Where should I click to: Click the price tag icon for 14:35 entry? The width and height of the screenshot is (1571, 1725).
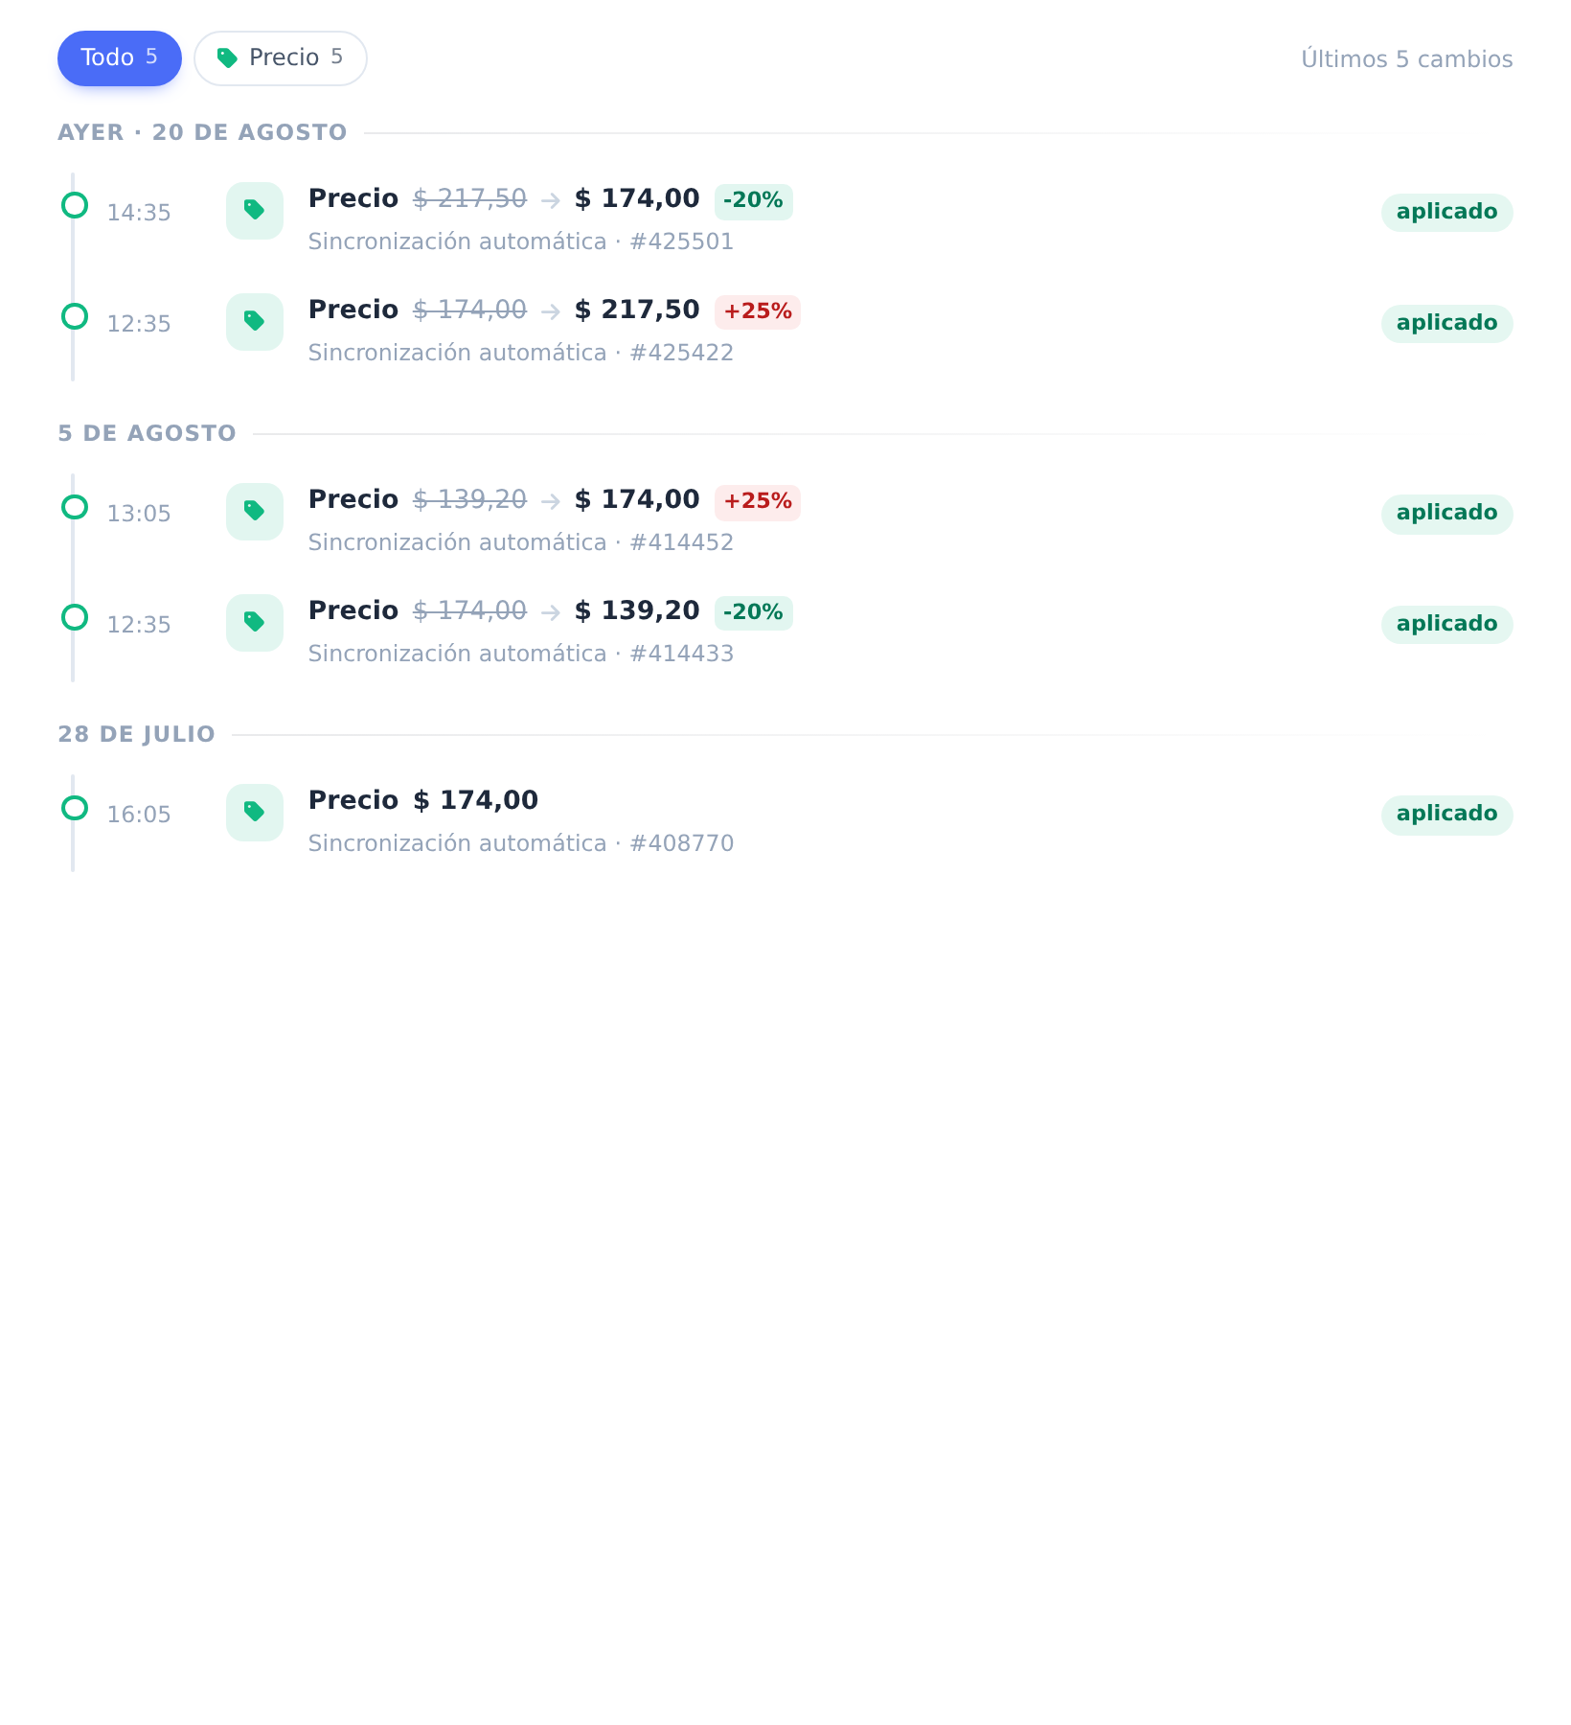(x=255, y=211)
